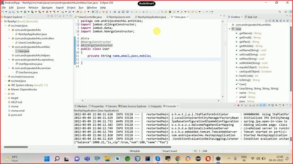Click the Open Perspective icon at toolbar right
This screenshot has height=164, width=293.
286,12
